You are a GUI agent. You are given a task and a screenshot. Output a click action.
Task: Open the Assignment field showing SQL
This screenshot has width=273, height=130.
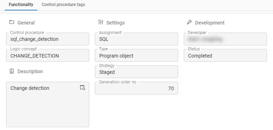pyautogui.click(x=136, y=39)
